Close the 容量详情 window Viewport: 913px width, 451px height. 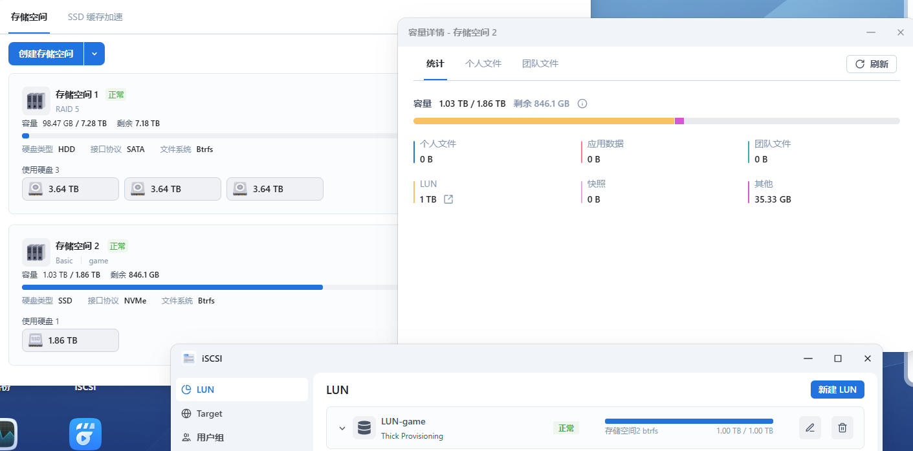pos(901,32)
